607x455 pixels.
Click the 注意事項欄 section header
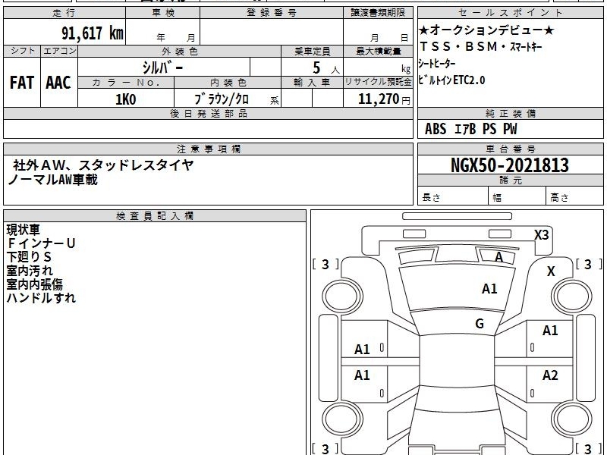(208, 149)
